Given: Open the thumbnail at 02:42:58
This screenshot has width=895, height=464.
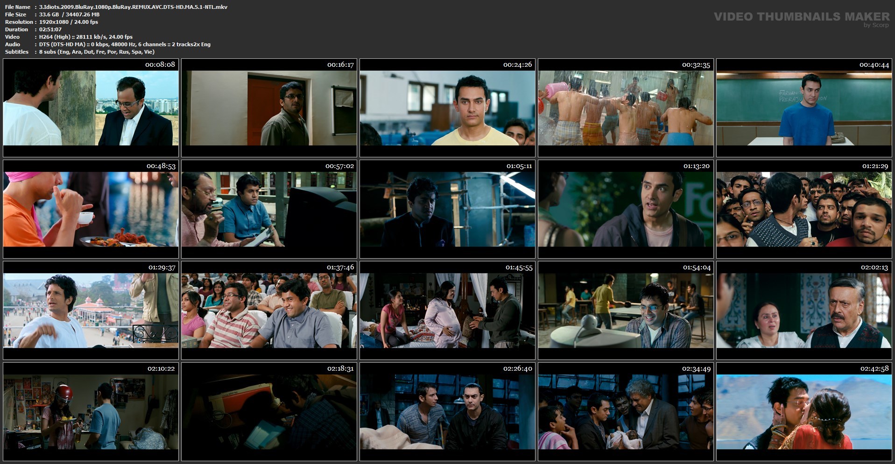Looking at the screenshot, I should (x=804, y=412).
